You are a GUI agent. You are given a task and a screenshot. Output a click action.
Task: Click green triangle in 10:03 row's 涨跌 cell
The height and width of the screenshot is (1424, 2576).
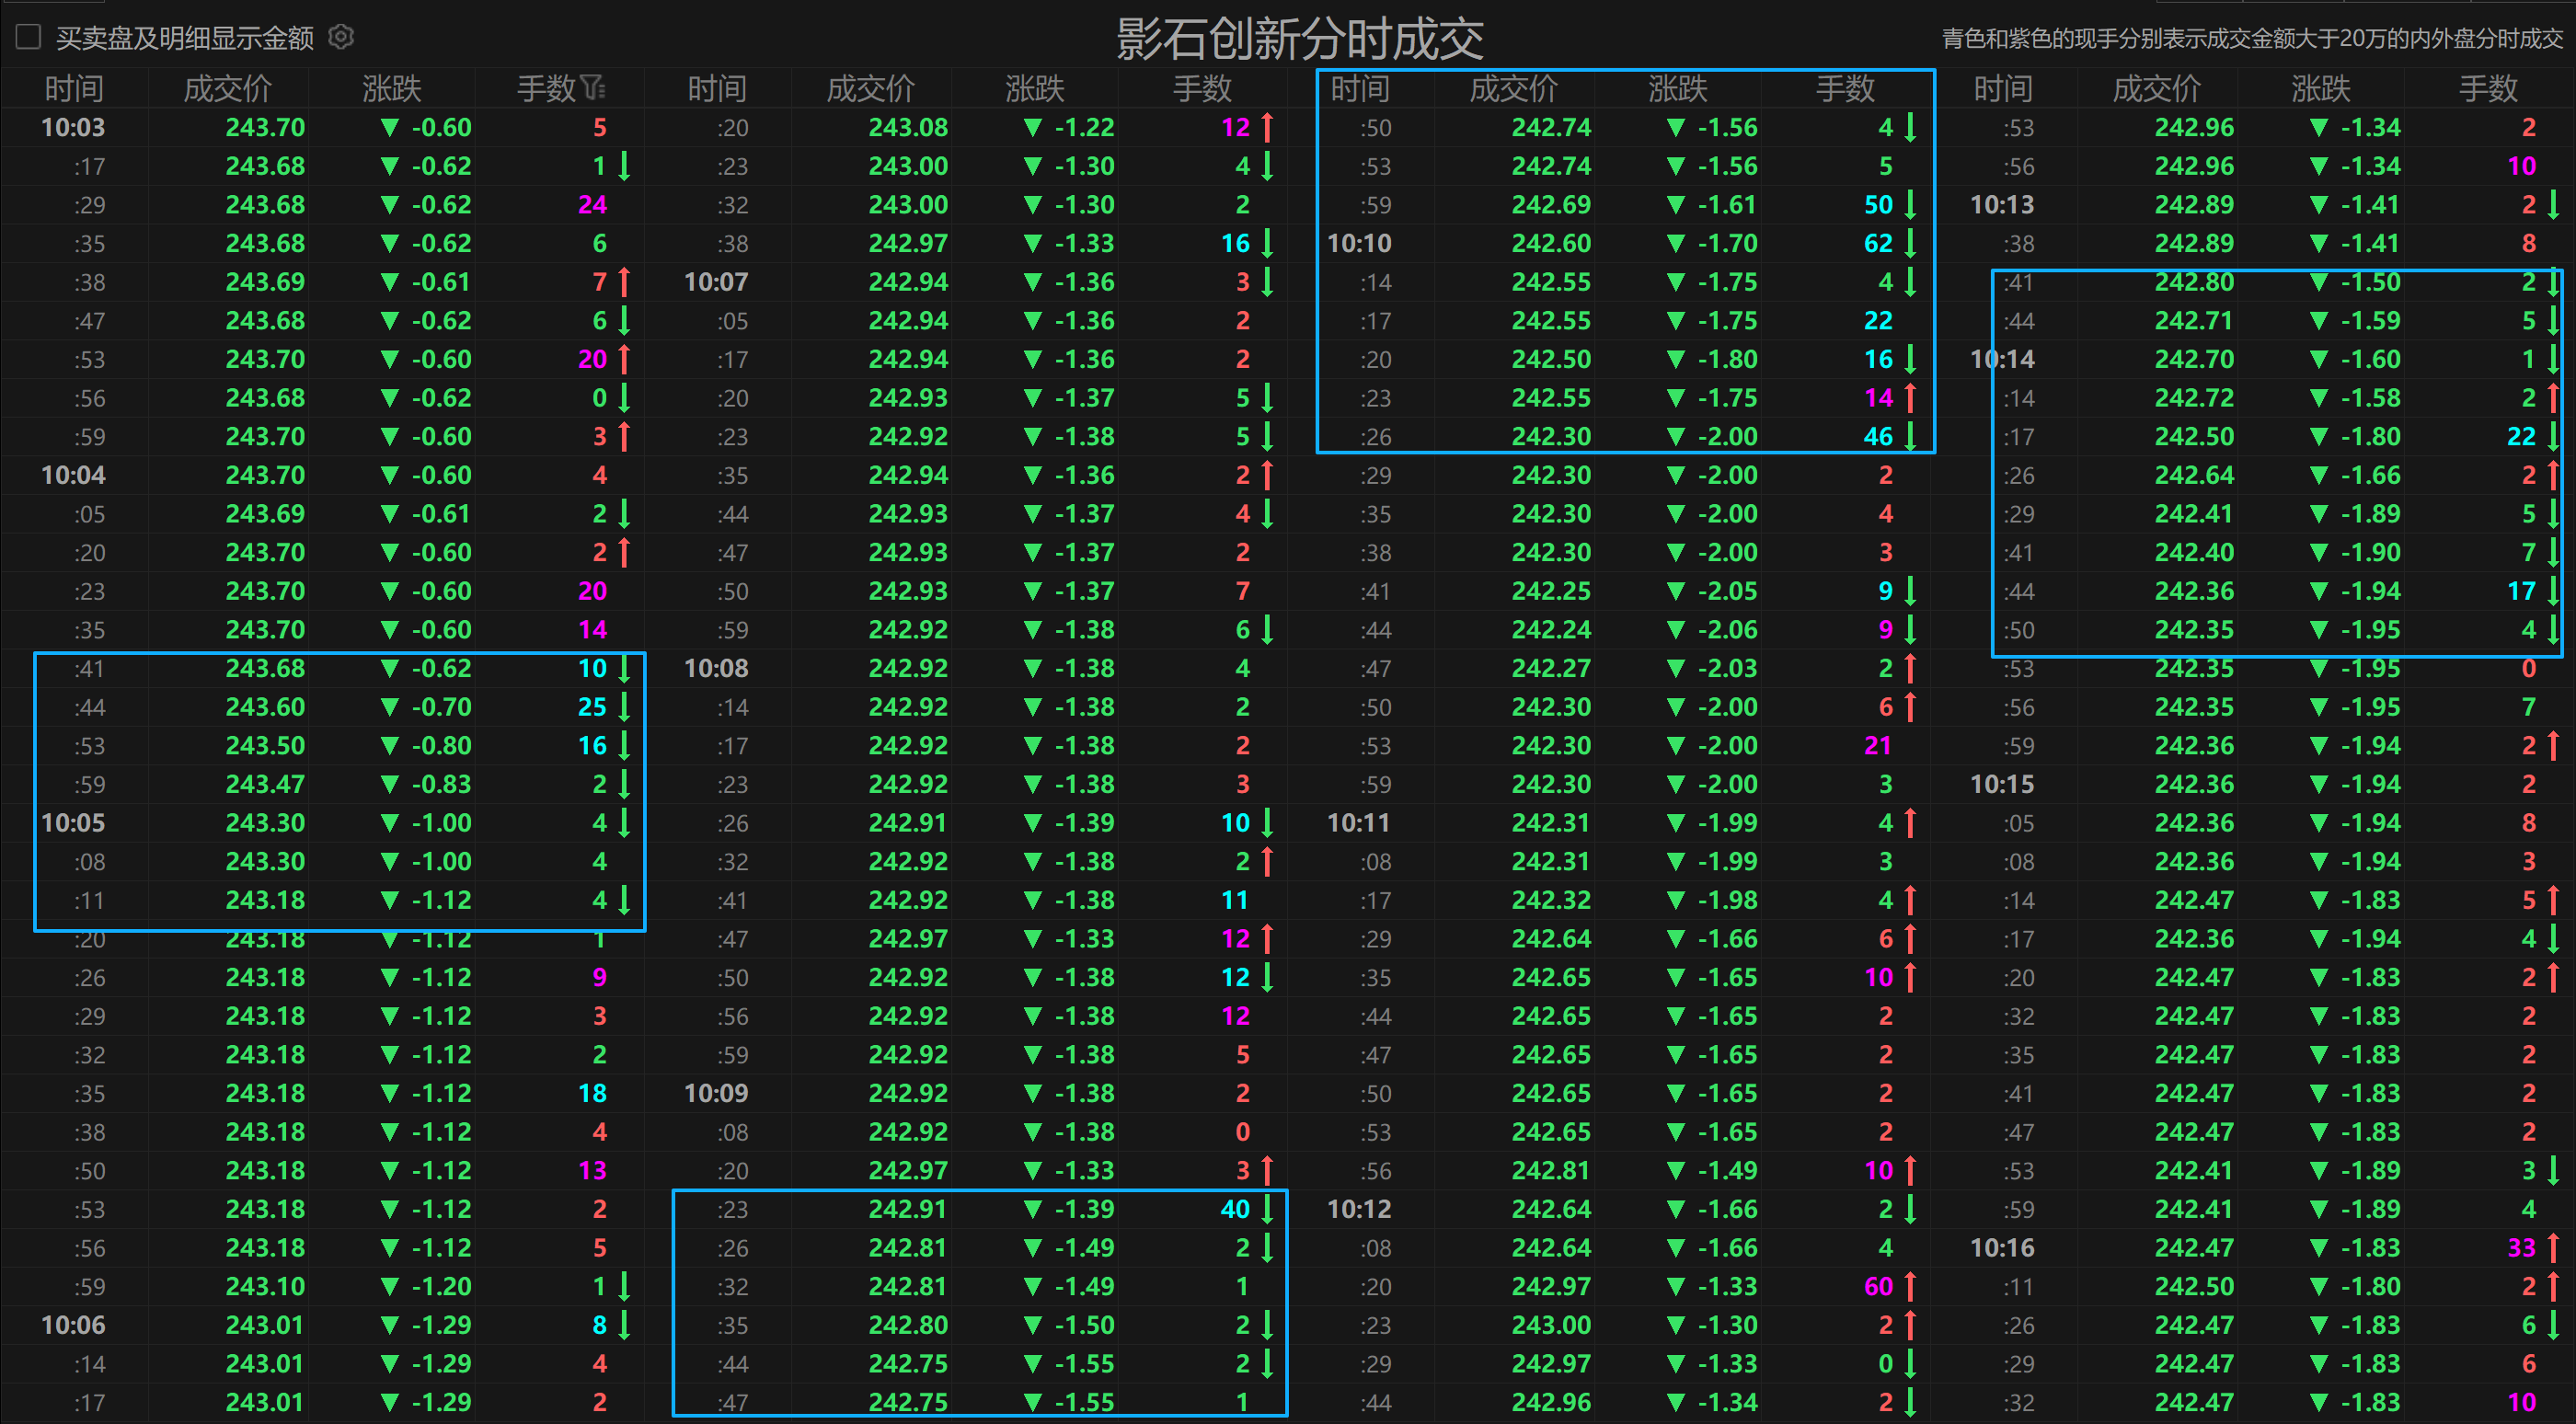[x=390, y=127]
